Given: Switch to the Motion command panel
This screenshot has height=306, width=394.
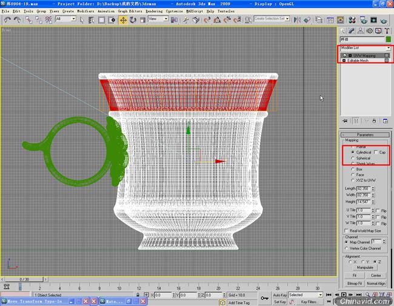Looking at the screenshot, I should 369,31.
